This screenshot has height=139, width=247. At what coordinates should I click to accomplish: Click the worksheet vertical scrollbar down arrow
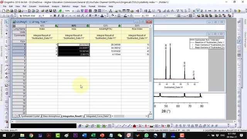pos(150,112)
